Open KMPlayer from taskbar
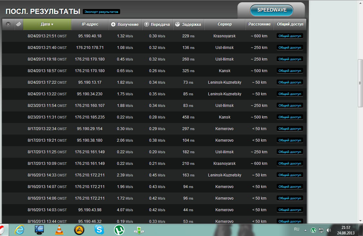The width and height of the screenshot is (363, 236). coord(39,230)
